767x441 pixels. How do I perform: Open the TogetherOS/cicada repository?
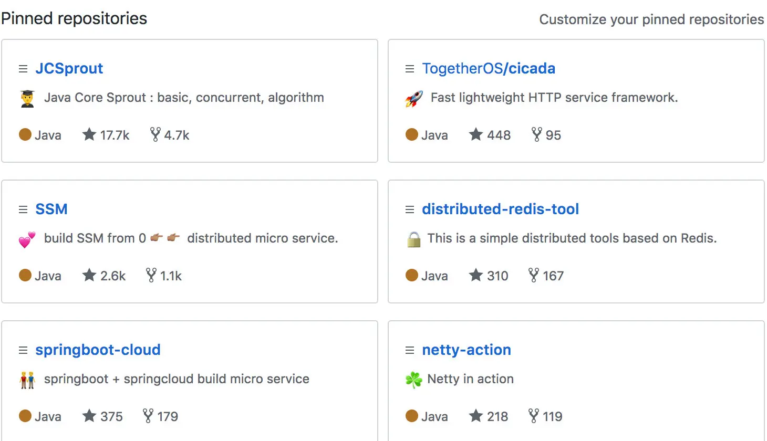coord(489,69)
